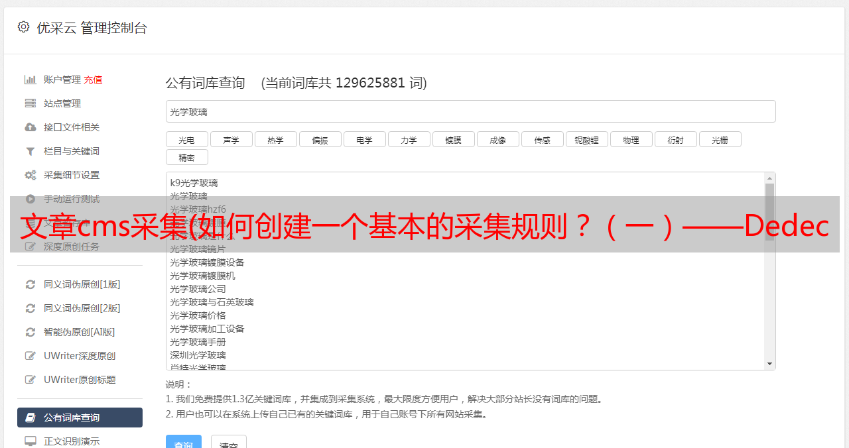
Task: Select the 电学 tag button
Action: 364,139
